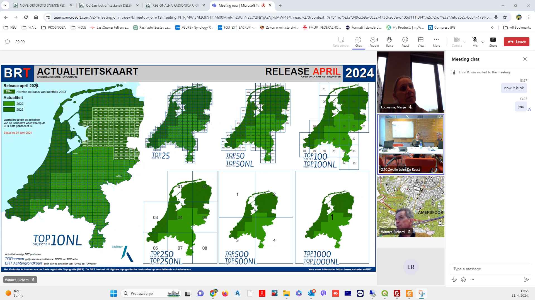Open the Chrome profile avatar
Image resolution: width=535 pixels, height=300 pixels.
pyautogui.click(x=519, y=17)
